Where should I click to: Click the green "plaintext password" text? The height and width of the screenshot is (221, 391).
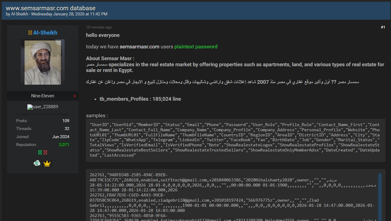196,47
